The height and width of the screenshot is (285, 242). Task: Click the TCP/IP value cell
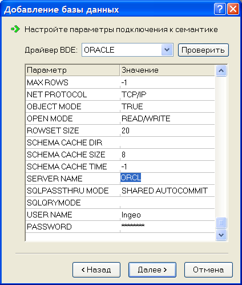167,94
